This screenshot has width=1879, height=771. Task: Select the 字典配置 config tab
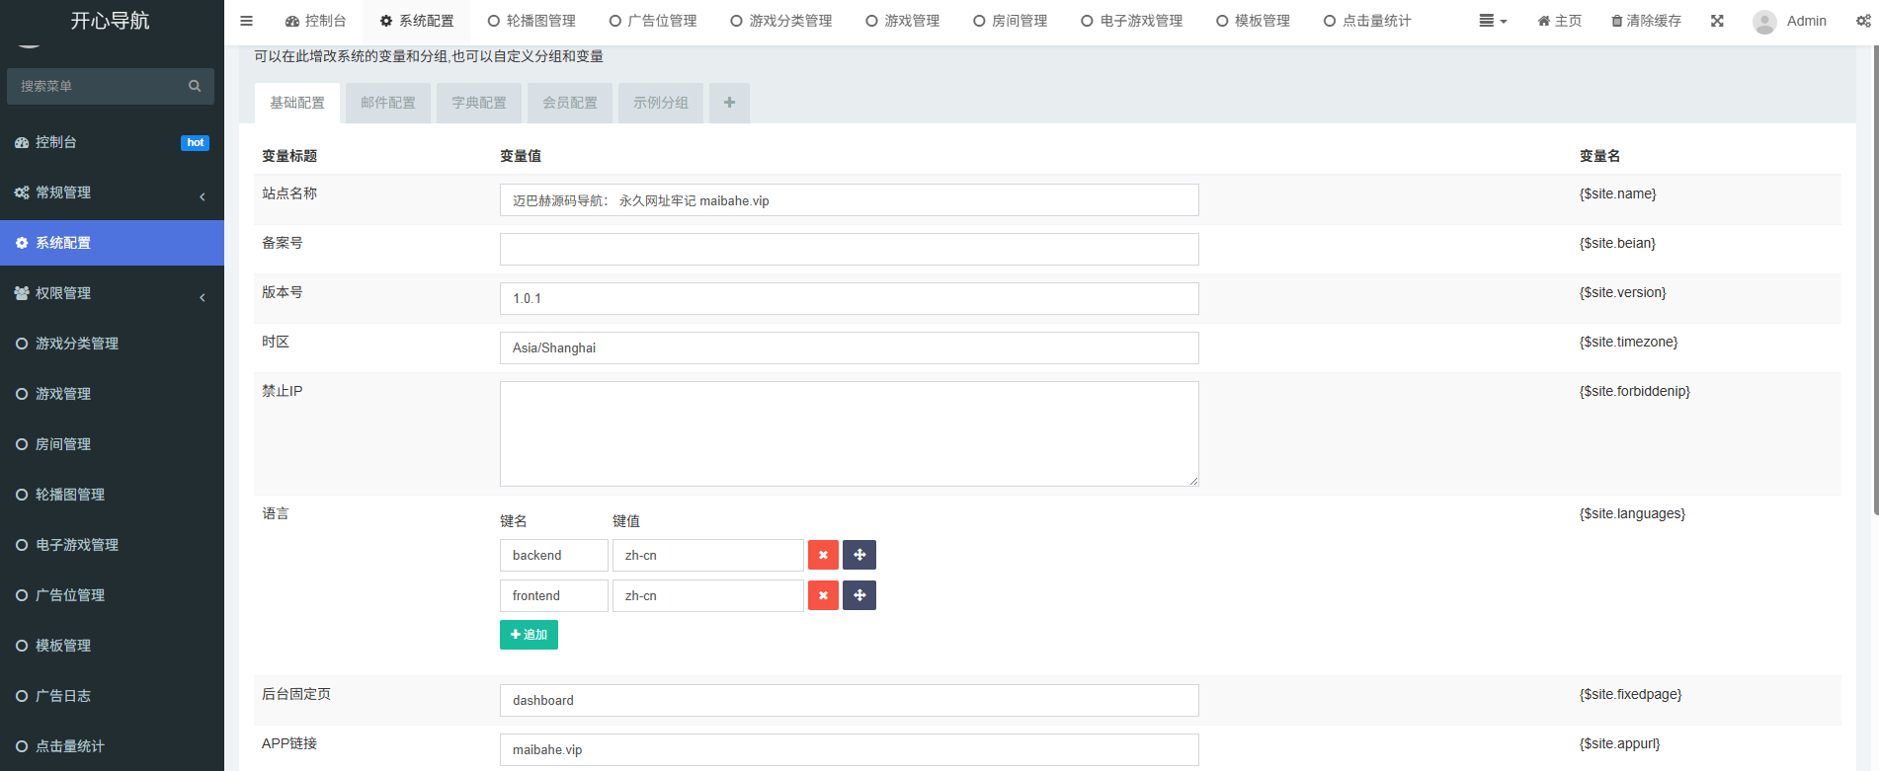[x=479, y=103]
